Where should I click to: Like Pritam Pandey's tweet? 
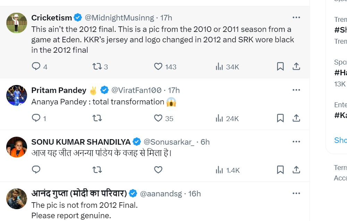158,118
